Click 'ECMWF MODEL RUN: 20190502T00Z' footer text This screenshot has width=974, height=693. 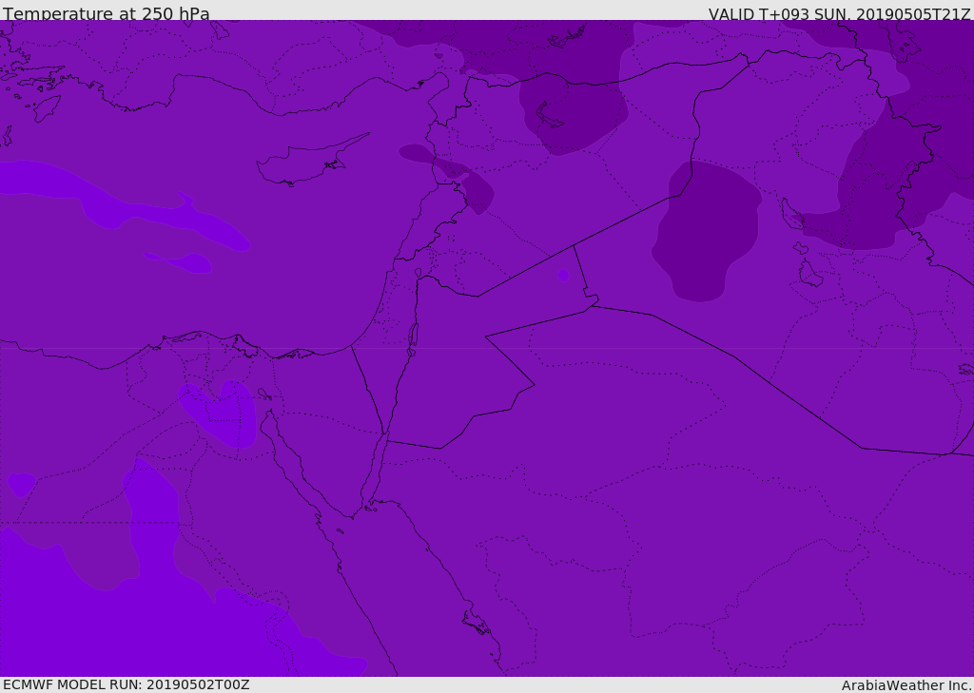coord(127,684)
